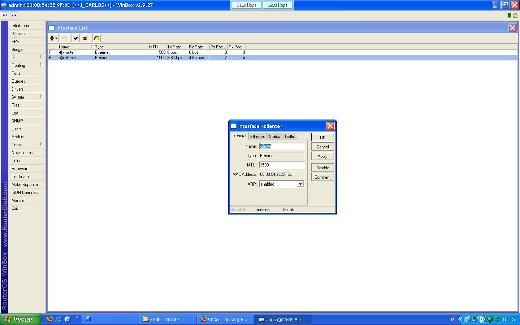
Task: Click the Tx Rate column header
Action: coord(177,47)
